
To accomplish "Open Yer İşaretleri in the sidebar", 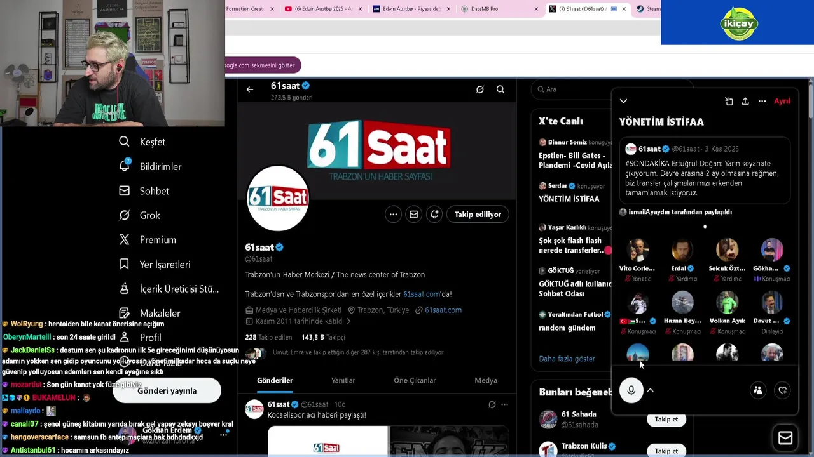I will click(x=155, y=264).
